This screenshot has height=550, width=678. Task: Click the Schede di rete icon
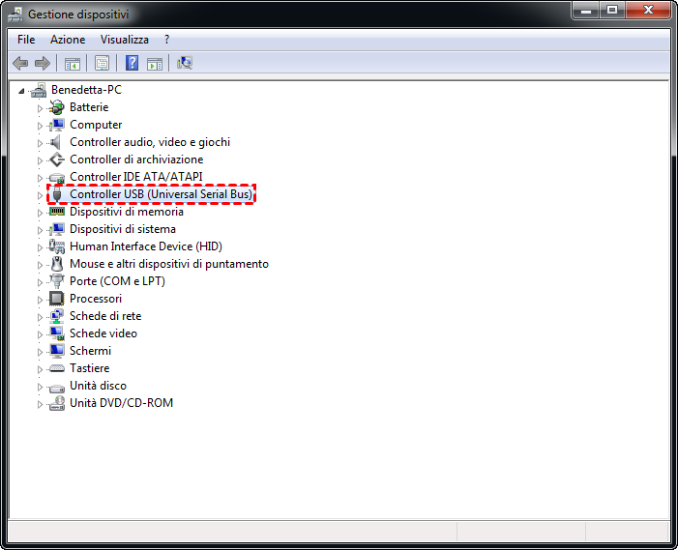(57, 316)
